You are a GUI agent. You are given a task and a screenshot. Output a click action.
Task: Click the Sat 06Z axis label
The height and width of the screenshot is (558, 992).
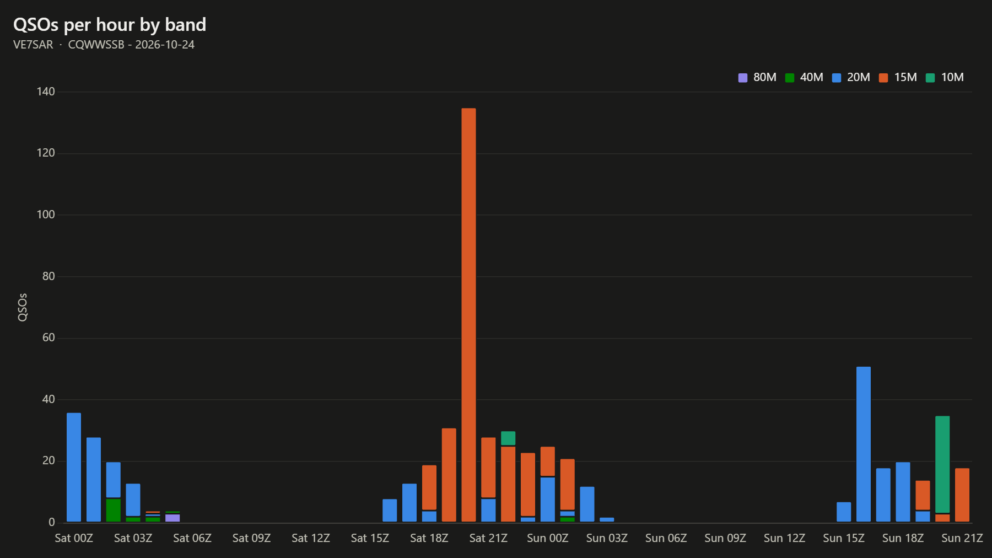[192, 538]
